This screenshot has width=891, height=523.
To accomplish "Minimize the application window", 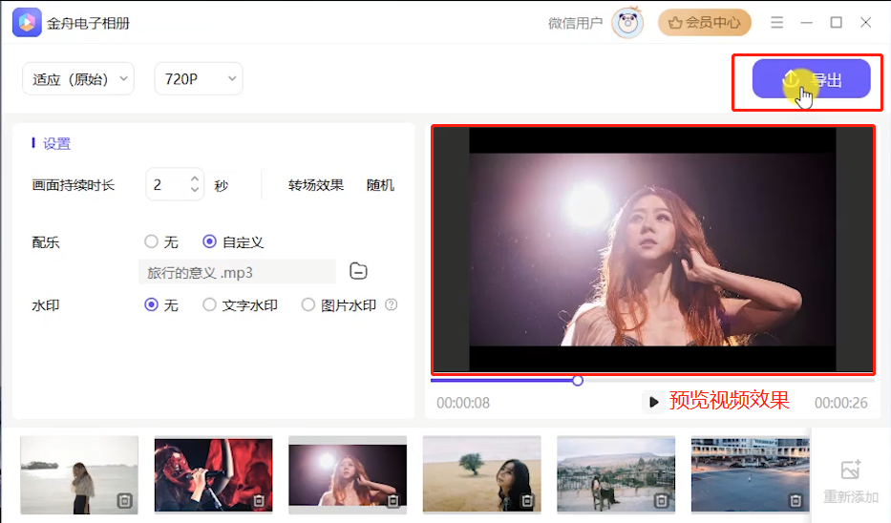I will (x=806, y=23).
